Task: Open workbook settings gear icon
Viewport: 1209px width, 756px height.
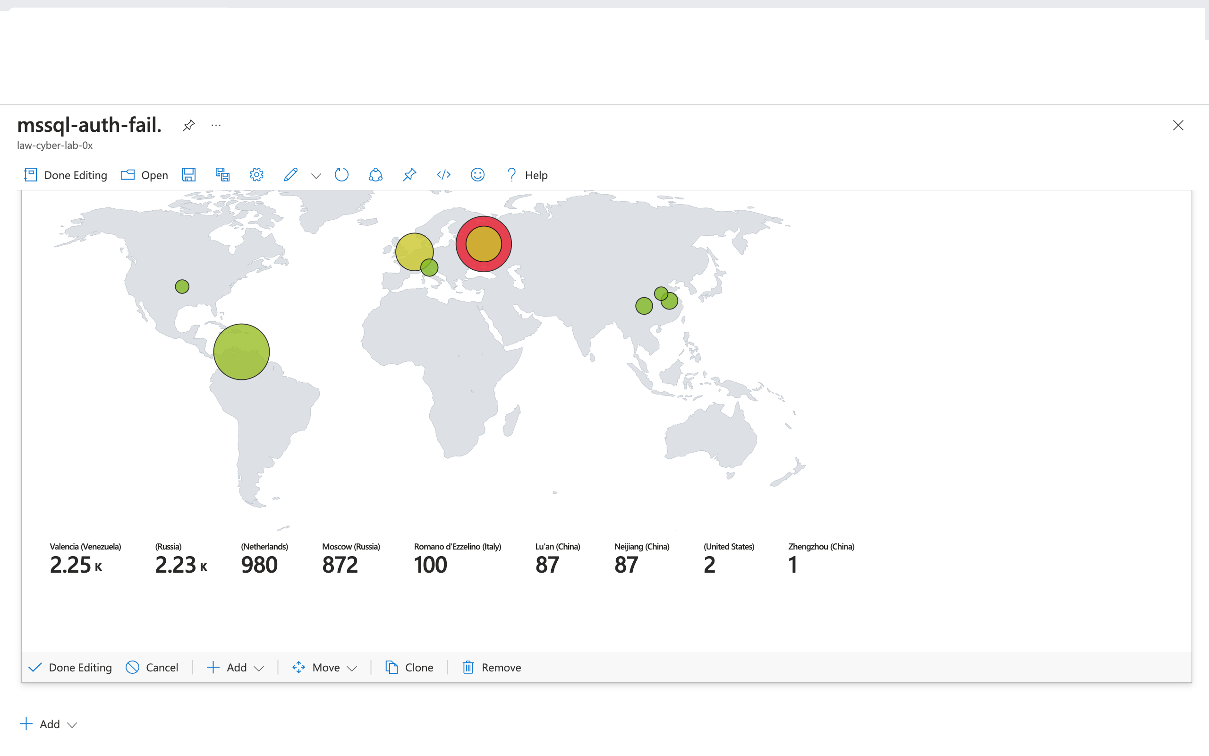Action: coord(256,174)
